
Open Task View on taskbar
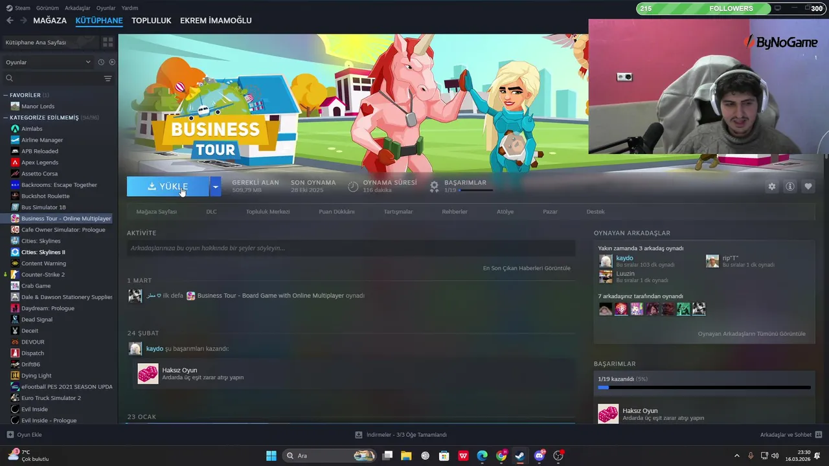pos(387,456)
